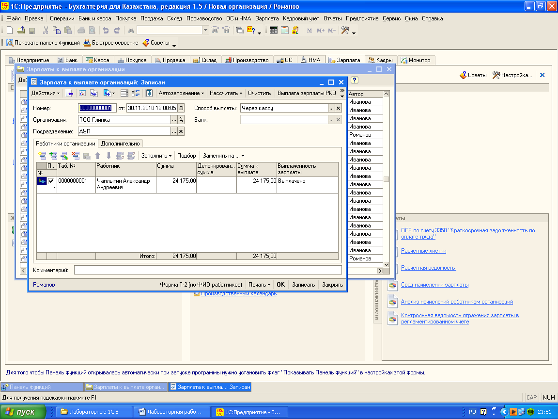Click the Cut scissors icon
Screen dimensions: 558x419
pos(46,30)
